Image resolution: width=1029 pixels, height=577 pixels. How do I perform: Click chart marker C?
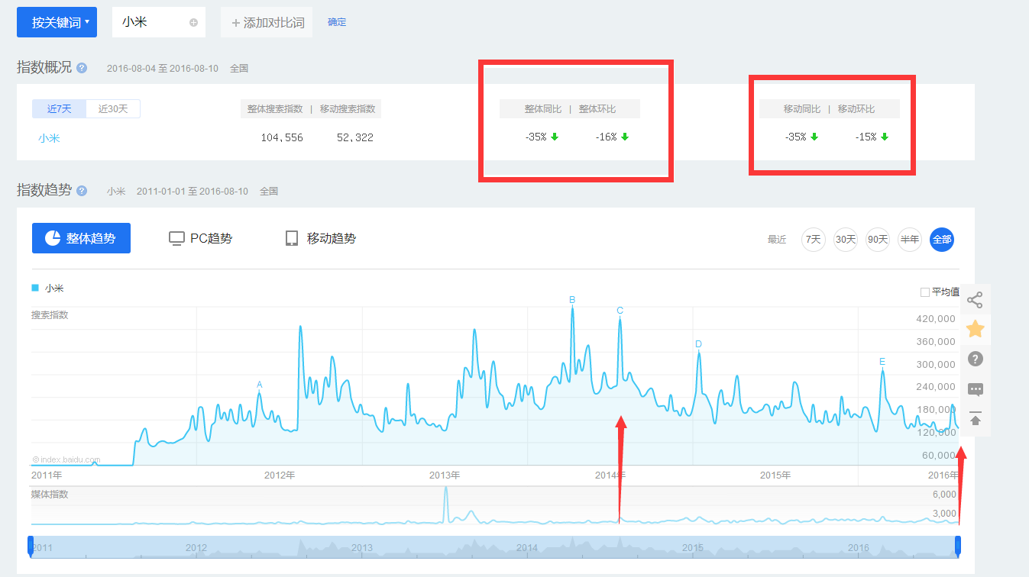[x=620, y=311]
